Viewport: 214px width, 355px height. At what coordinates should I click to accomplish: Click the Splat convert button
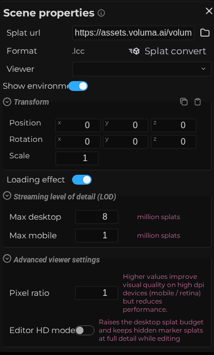(168, 51)
